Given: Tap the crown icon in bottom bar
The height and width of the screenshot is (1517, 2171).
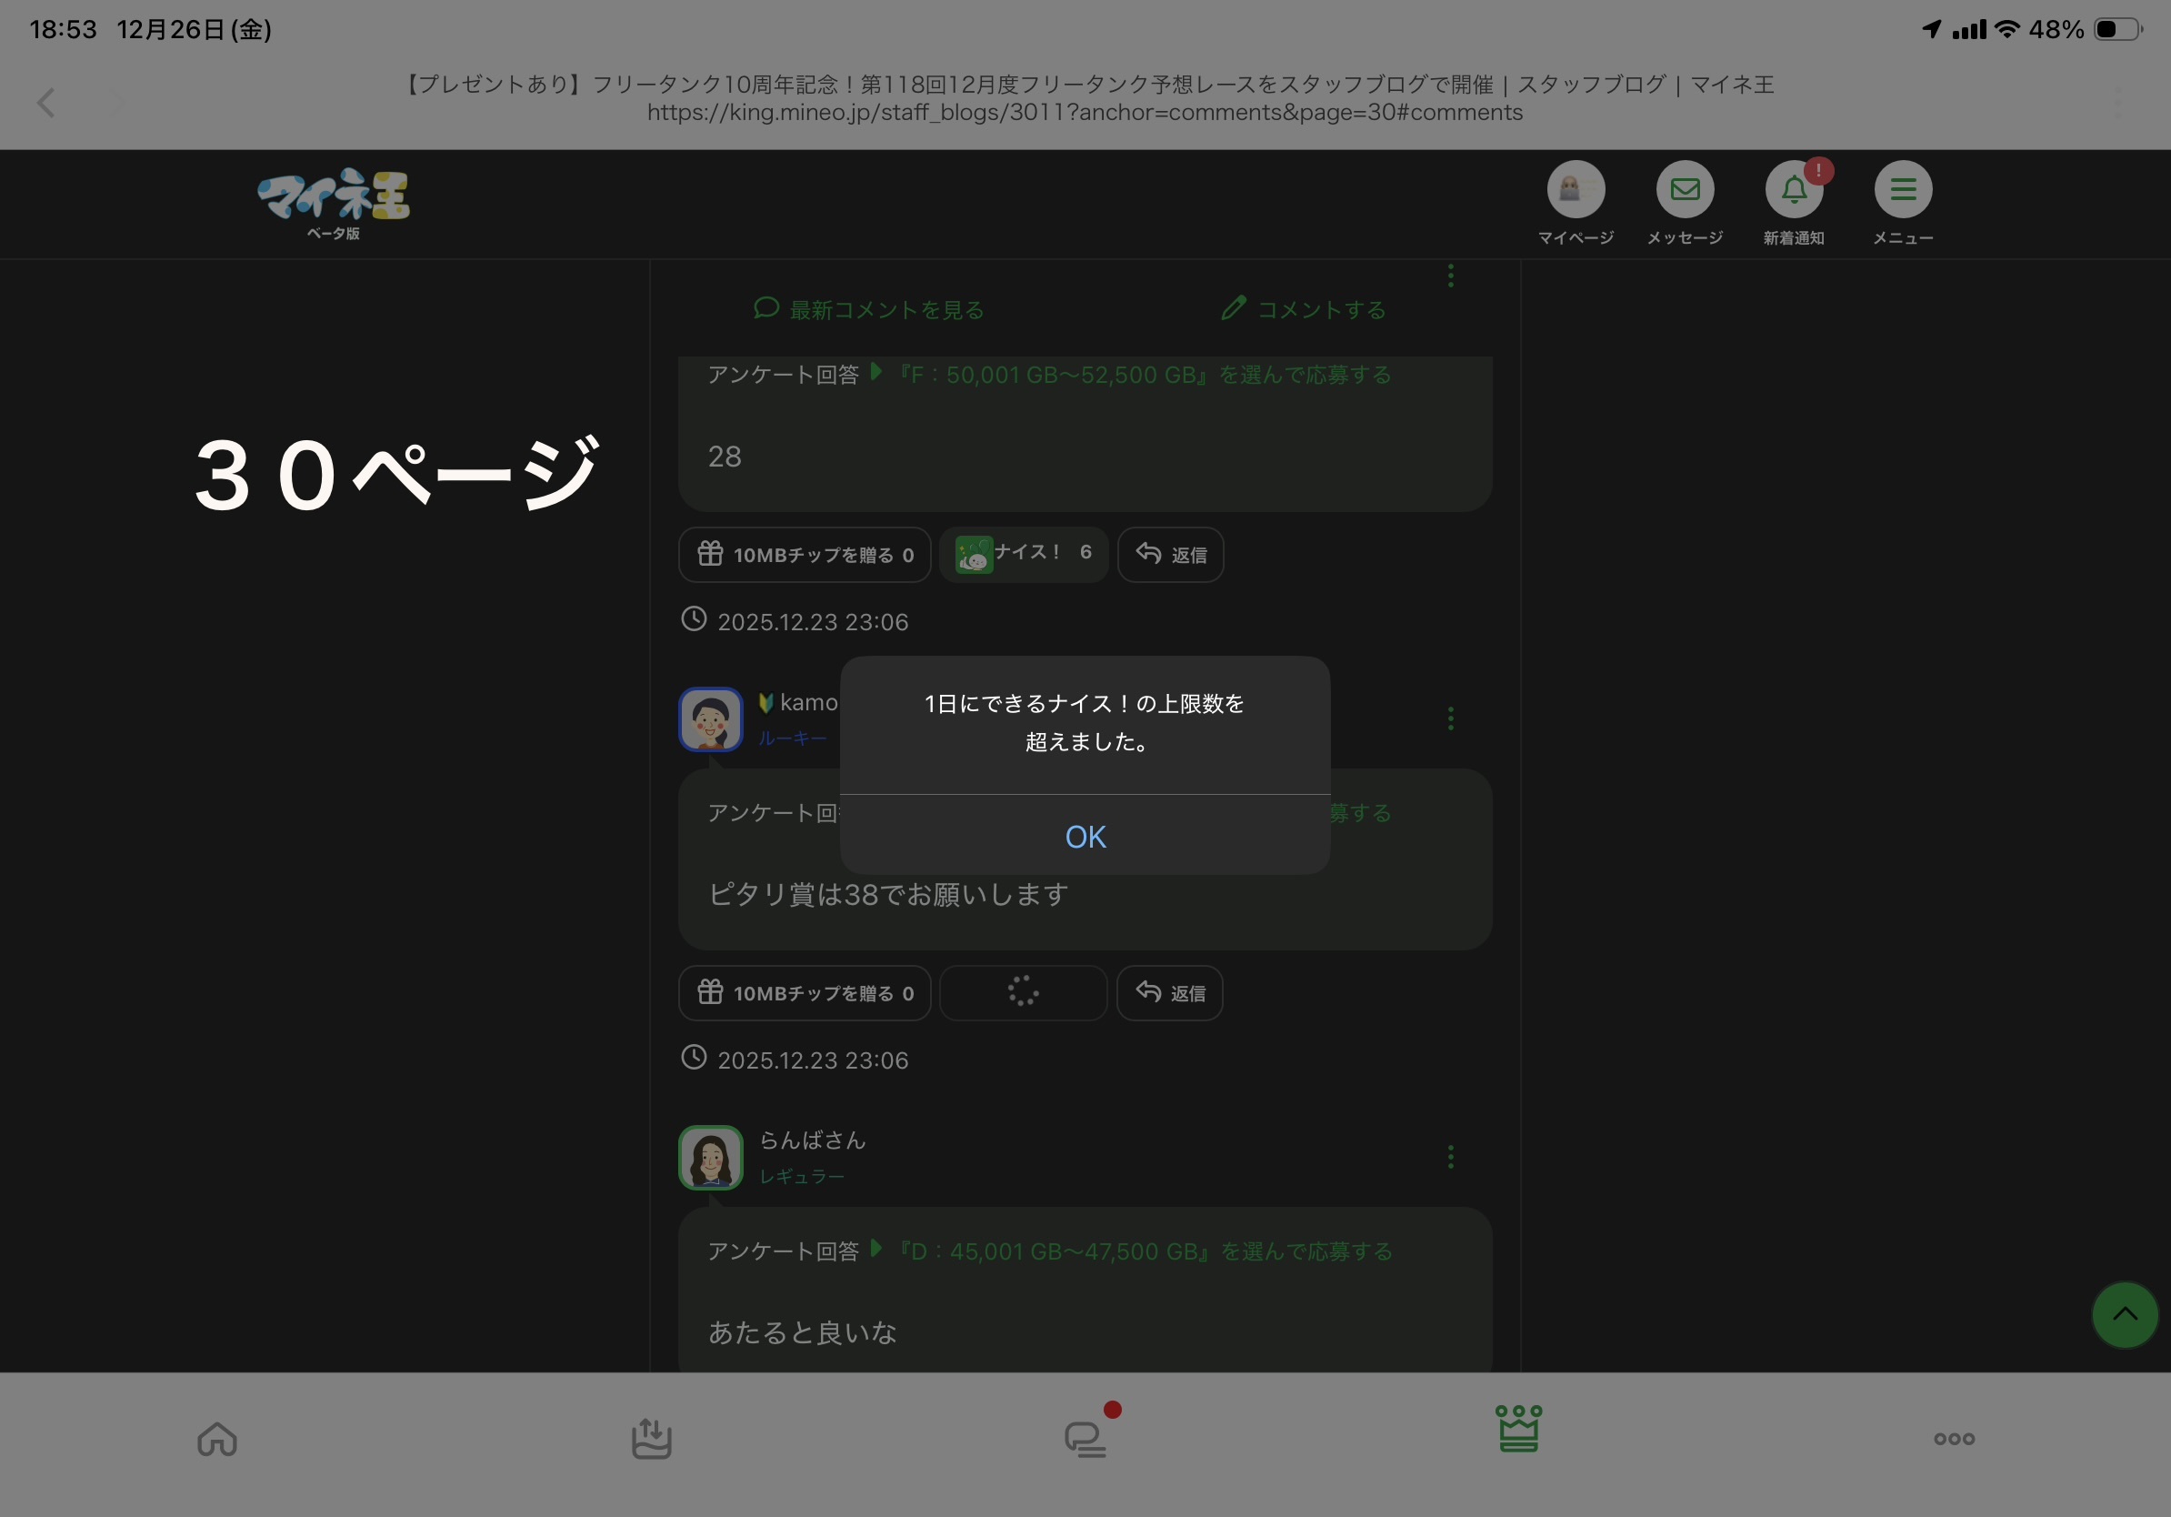Looking at the screenshot, I should (x=1517, y=1429).
